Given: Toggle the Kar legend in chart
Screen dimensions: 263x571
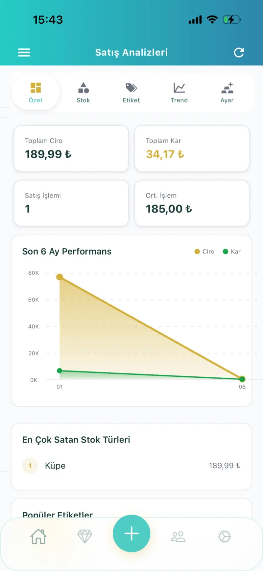Looking at the screenshot, I should pyautogui.click(x=231, y=252).
